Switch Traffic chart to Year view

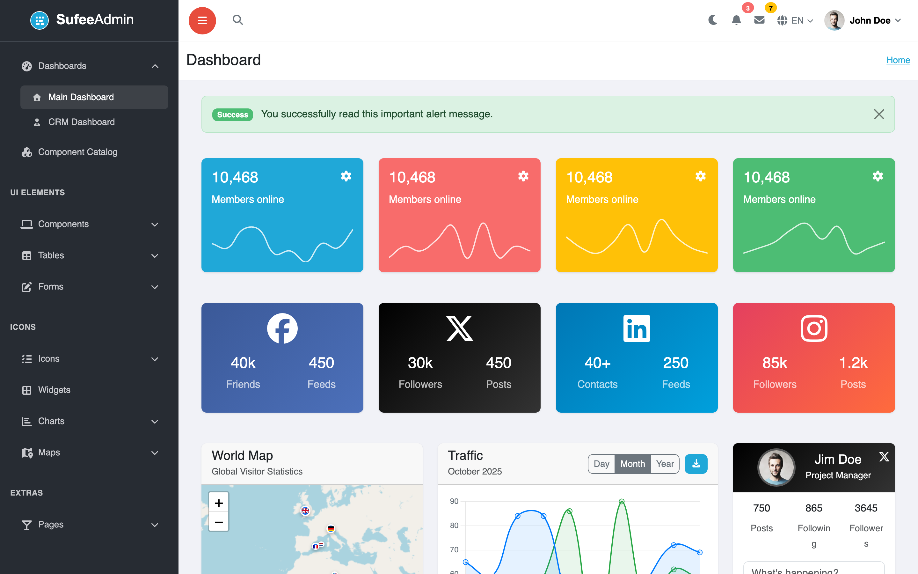[665, 464]
